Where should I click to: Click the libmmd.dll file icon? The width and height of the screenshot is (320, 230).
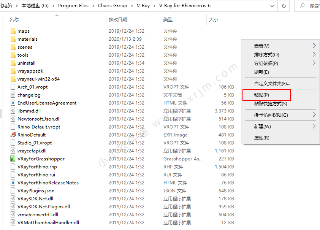tap(13, 111)
